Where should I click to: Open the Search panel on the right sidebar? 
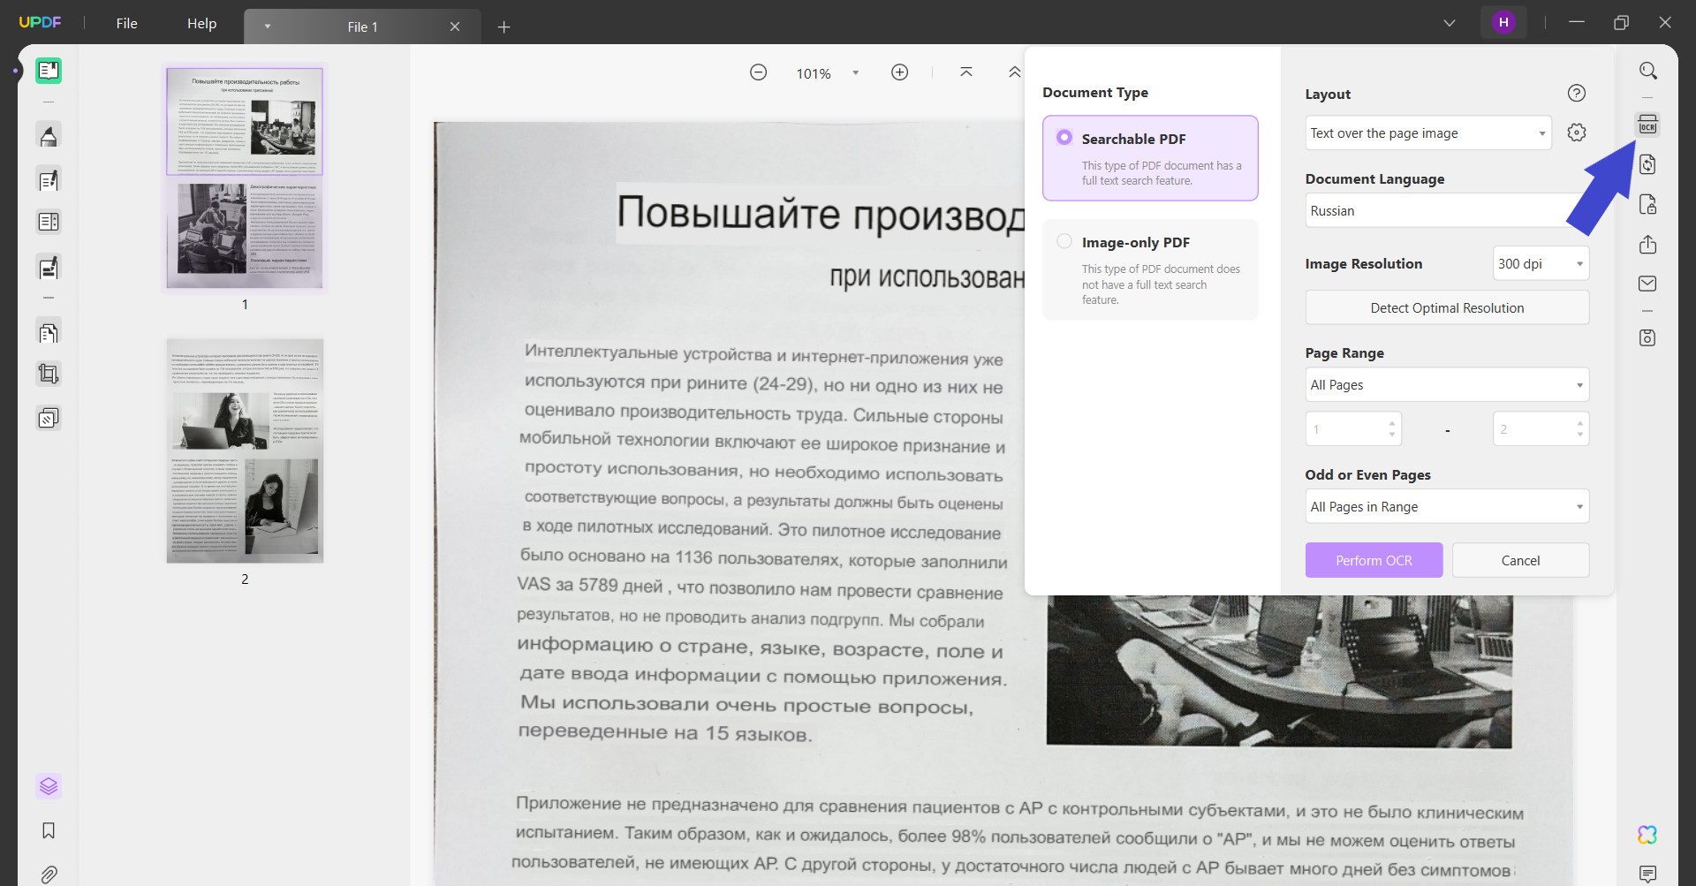[1648, 71]
